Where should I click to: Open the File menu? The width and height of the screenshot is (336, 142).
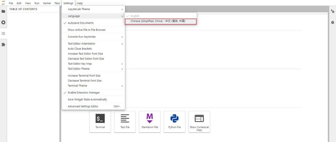pyautogui.click(x=11, y=3)
